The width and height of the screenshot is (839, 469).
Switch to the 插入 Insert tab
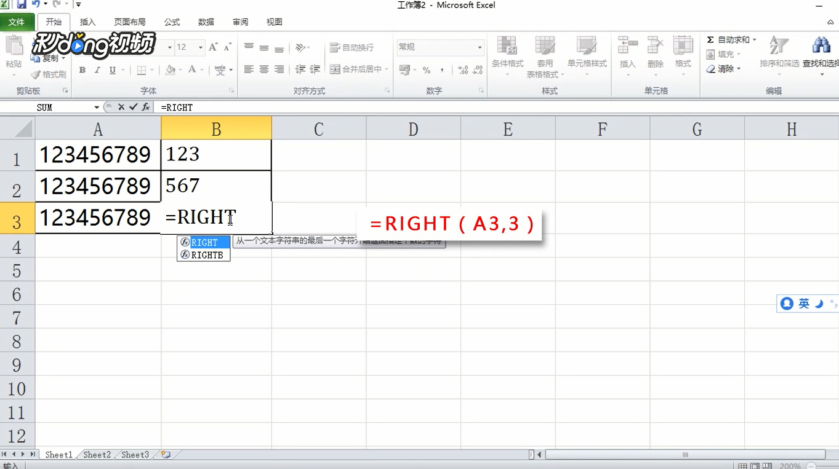coord(88,22)
